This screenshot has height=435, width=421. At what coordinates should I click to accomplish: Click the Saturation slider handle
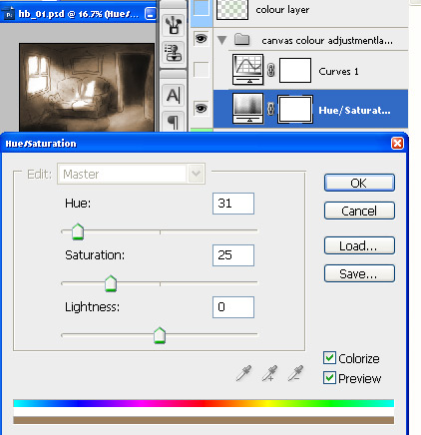pos(111,283)
